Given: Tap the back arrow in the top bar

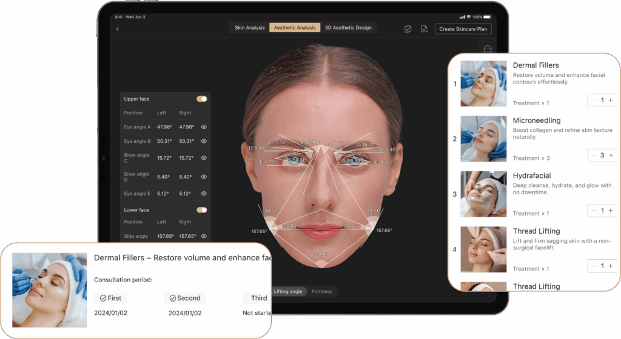Looking at the screenshot, I should pyautogui.click(x=118, y=28).
